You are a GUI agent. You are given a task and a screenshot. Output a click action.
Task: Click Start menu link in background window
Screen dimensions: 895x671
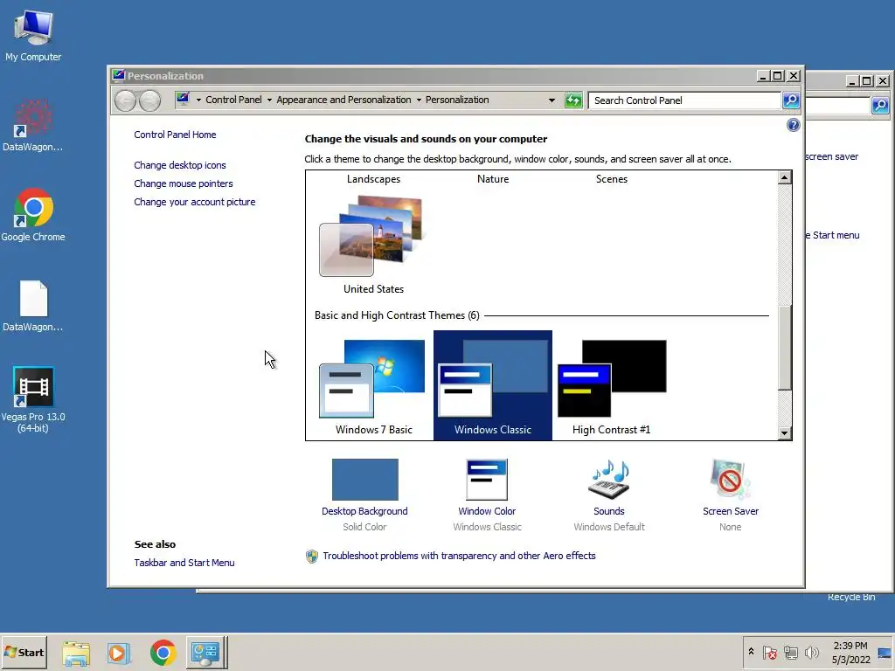pyautogui.click(x=833, y=235)
